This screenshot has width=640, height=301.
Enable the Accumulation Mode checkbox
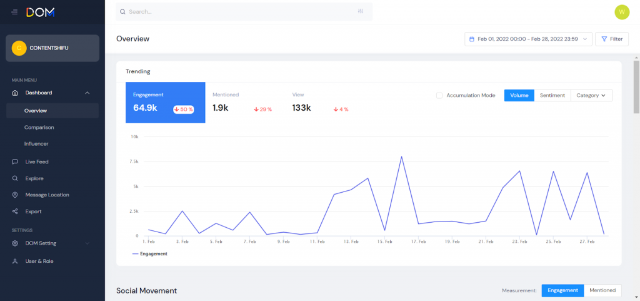[439, 96]
